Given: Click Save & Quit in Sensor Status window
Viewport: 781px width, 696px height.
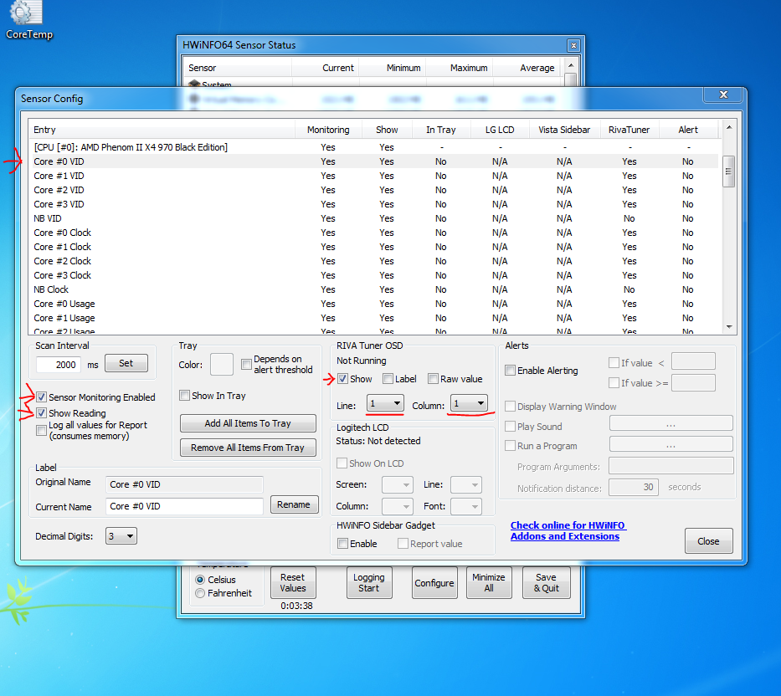Looking at the screenshot, I should (546, 582).
